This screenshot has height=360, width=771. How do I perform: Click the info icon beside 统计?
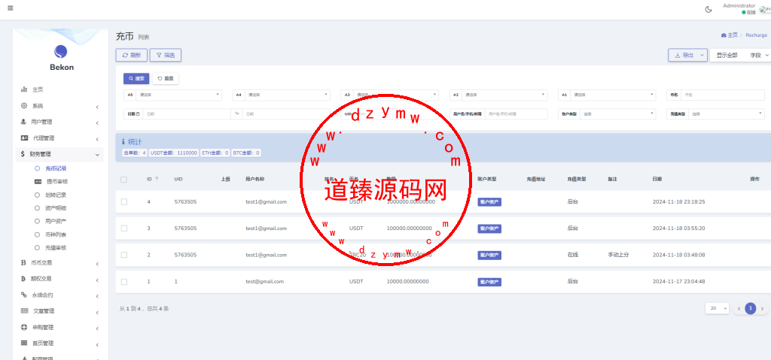[123, 142]
